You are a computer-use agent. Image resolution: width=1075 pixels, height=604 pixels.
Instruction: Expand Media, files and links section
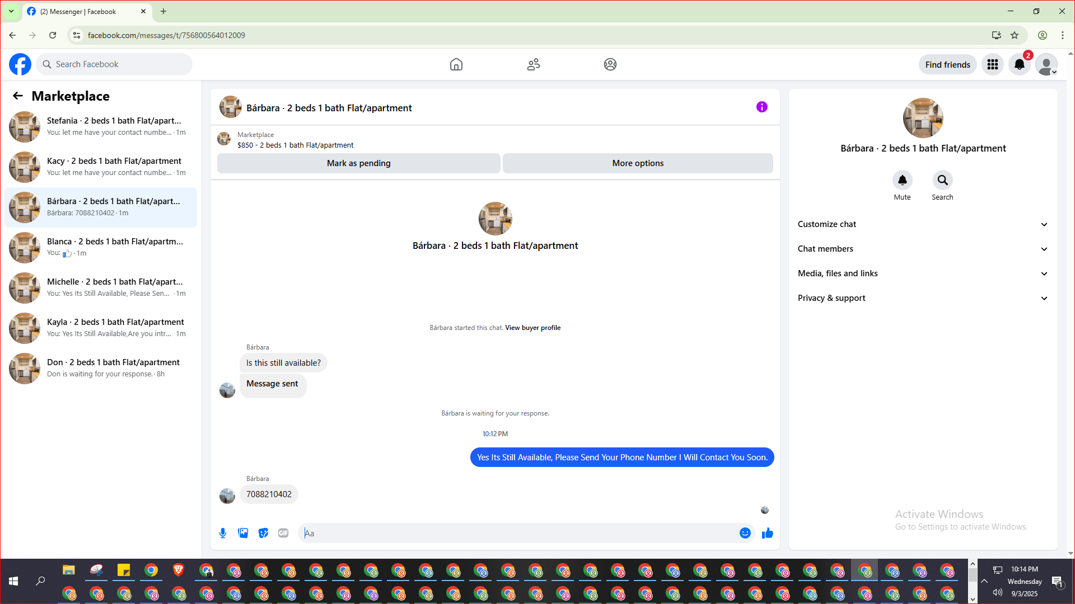click(923, 273)
